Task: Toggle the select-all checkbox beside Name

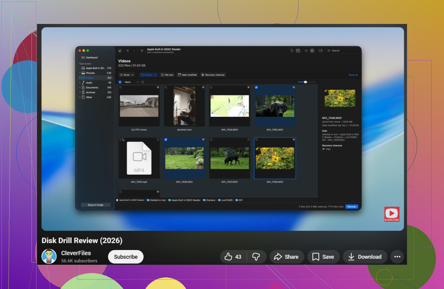Action: pos(120,82)
